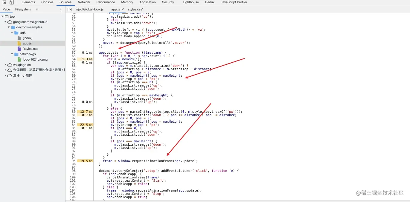Switch to the Application tab
The image size is (410, 202).
147,2
